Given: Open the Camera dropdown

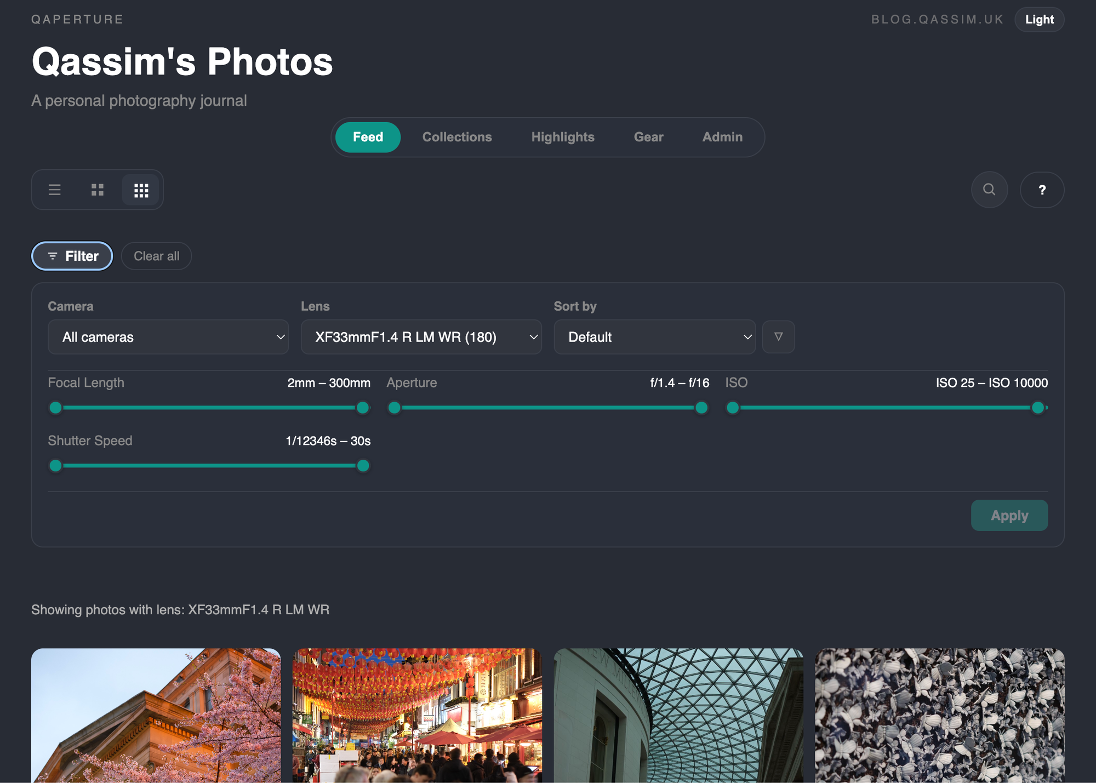Looking at the screenshot, I should [168, 337].
